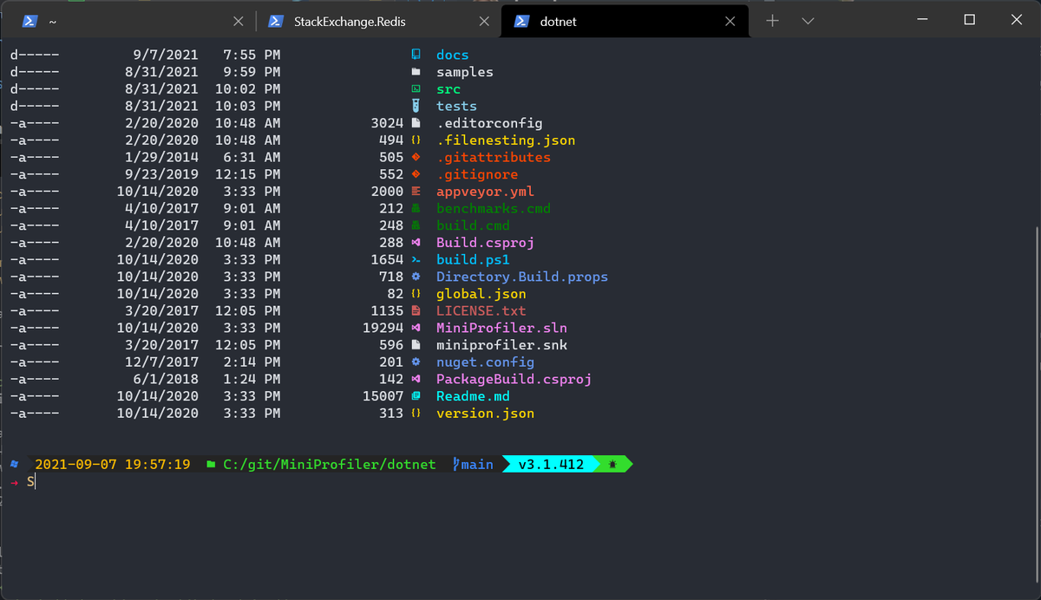Click the C:/git/MiniProfiler/dotnet path
The height and width of the screenshot is (600, 1041).
(x=330, y=465)
